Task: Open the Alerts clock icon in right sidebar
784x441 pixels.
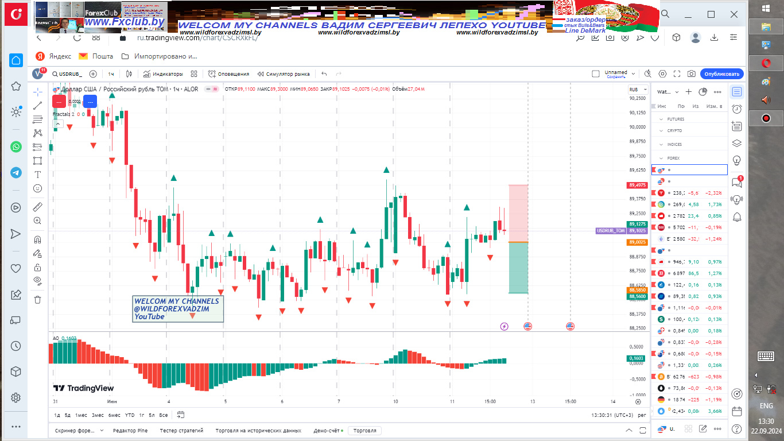Action: click(737, 109)
